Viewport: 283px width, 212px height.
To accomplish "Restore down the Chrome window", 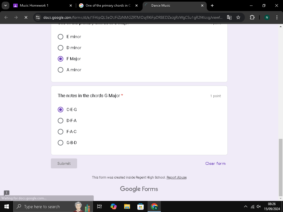I will pyautogui.click(x=264, y=6).
